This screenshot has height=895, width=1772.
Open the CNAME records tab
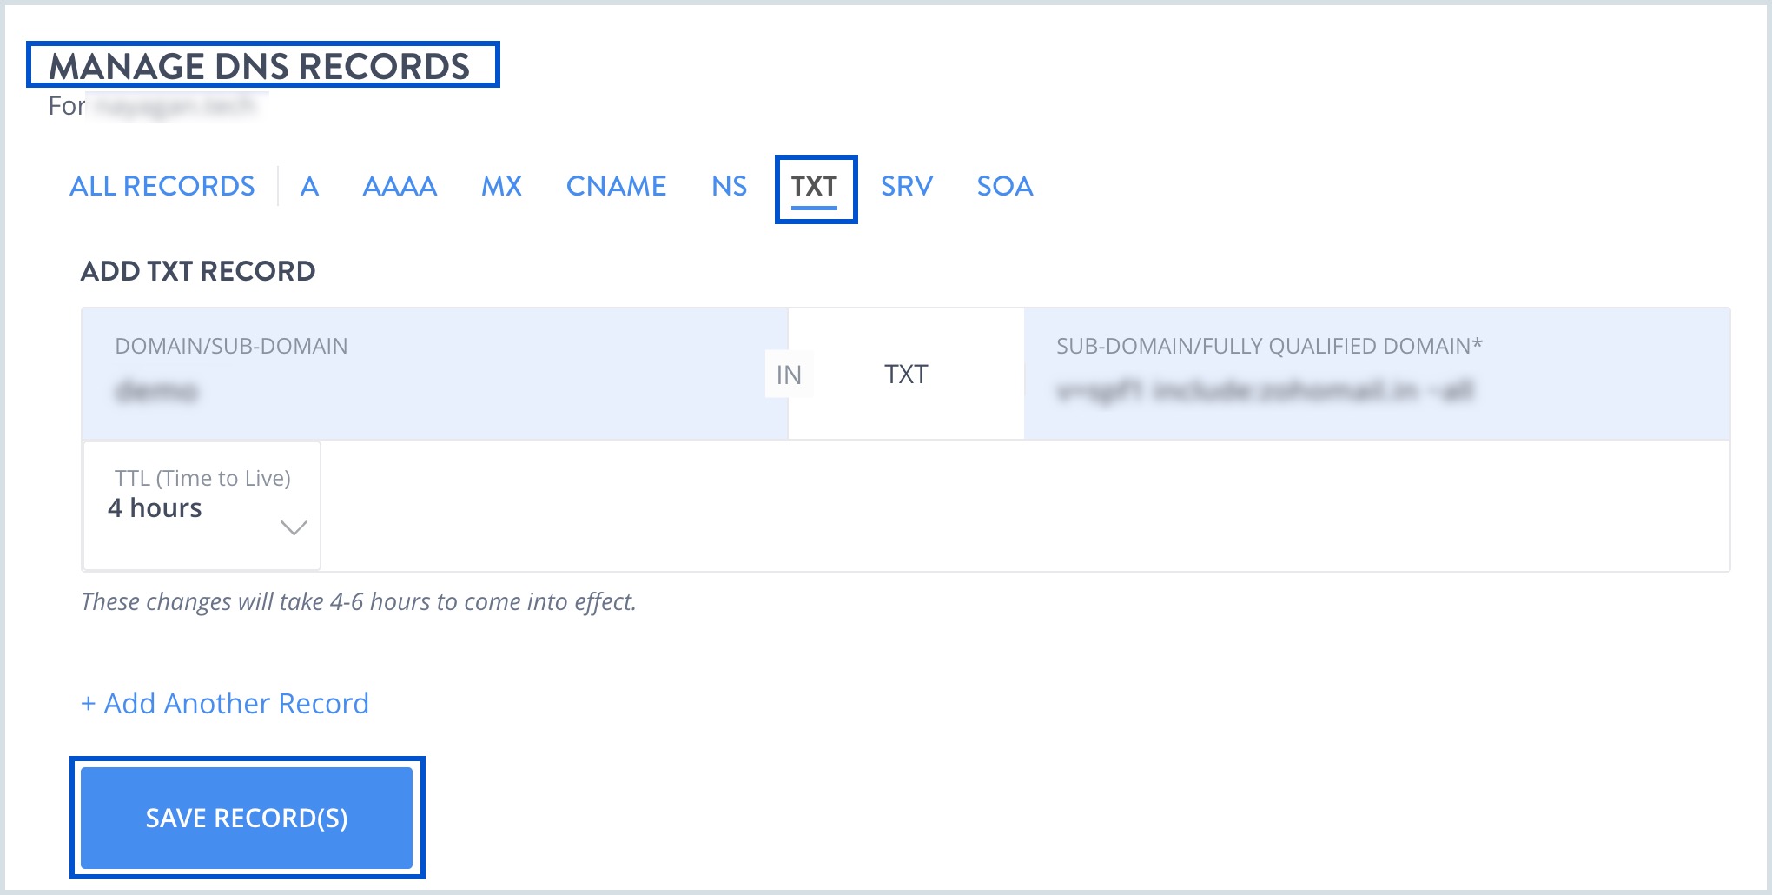616,186
